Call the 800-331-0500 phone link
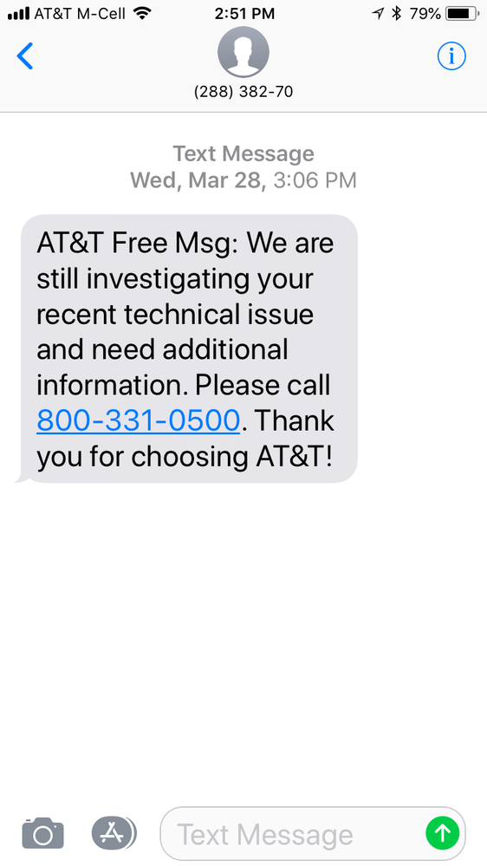 coord(138,420)
